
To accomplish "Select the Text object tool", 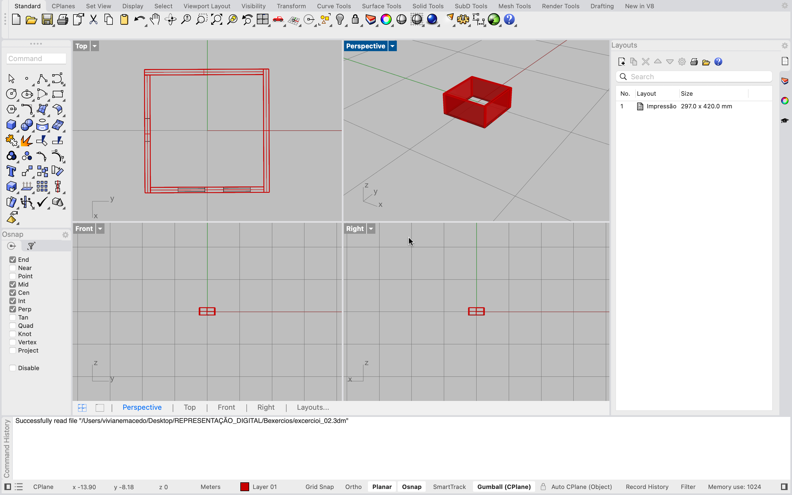I will (11, 171).
